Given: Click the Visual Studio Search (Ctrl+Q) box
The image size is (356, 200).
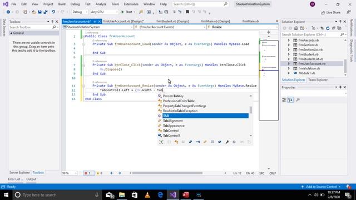Looking at the screenshot, I should coord(200,4).
